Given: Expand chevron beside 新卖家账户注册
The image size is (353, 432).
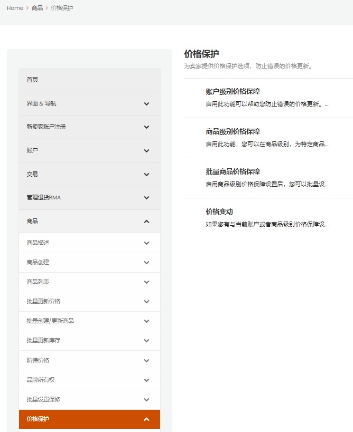Looking at the screenshot, I should [x=146, y=127].
